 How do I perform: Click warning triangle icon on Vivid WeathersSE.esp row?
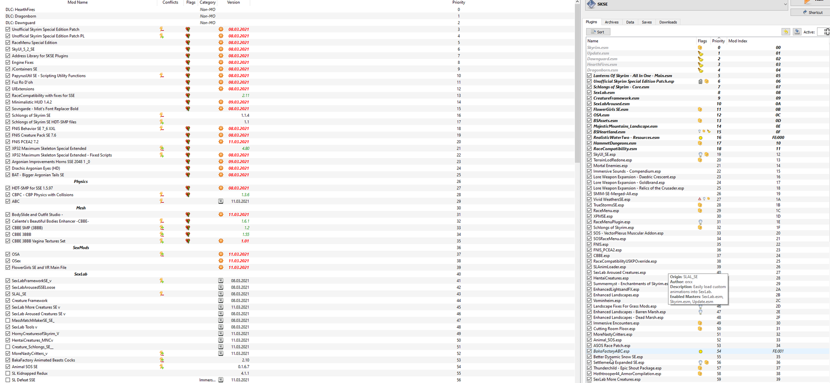(x=699, y=199)
